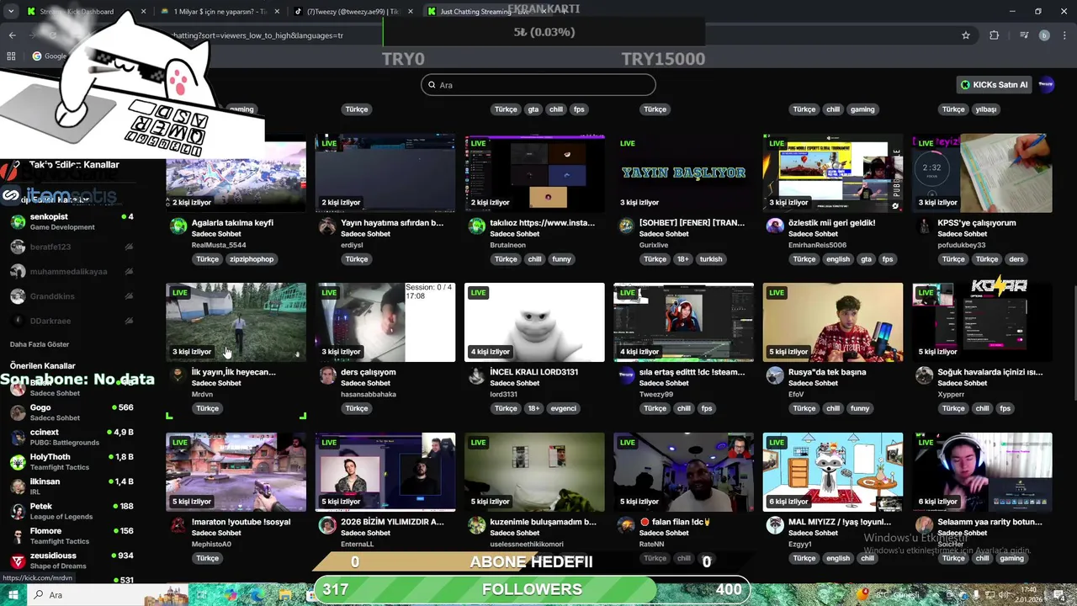The image size is (1077, 606).
Task: Select evgenci tag under lord3131
Action: (x=564, y=409)
